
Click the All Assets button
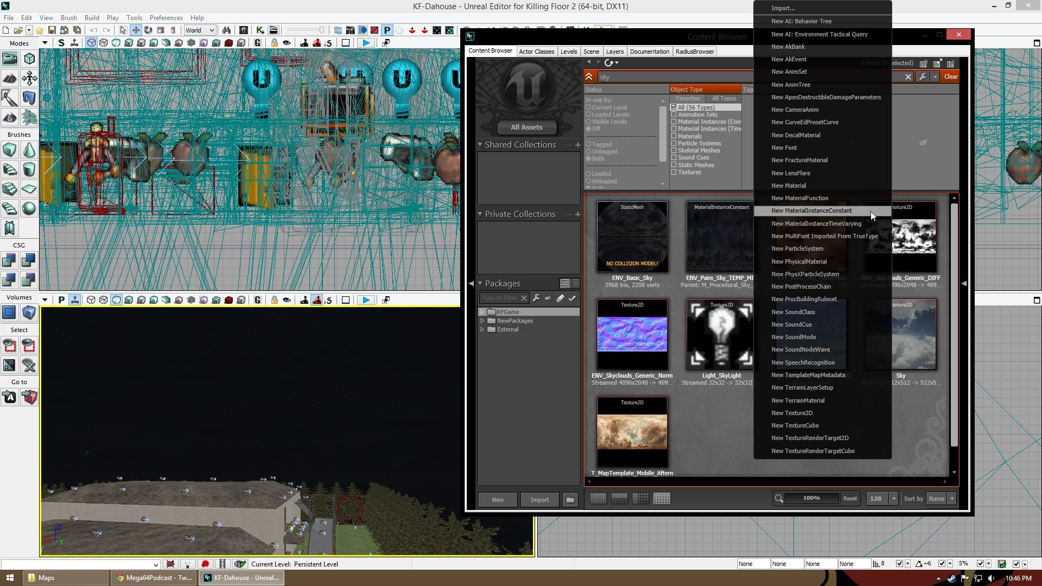pos(526,128)
